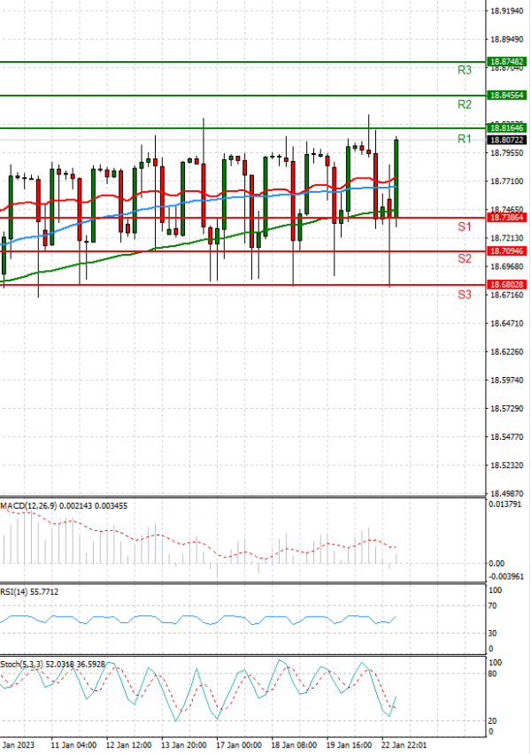This screenshot has width=531, height=754.
Task: Select the current price label 18.80722
Action: pos(506,140)
